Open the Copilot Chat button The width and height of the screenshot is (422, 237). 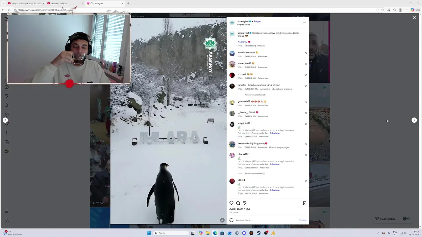(x=415, y=10)
